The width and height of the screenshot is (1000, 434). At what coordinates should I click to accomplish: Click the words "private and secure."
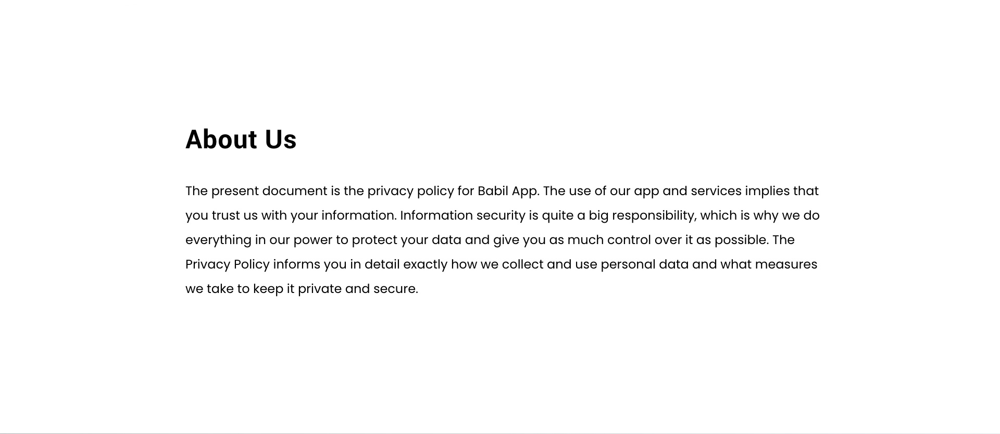click(x=358, y=289)
